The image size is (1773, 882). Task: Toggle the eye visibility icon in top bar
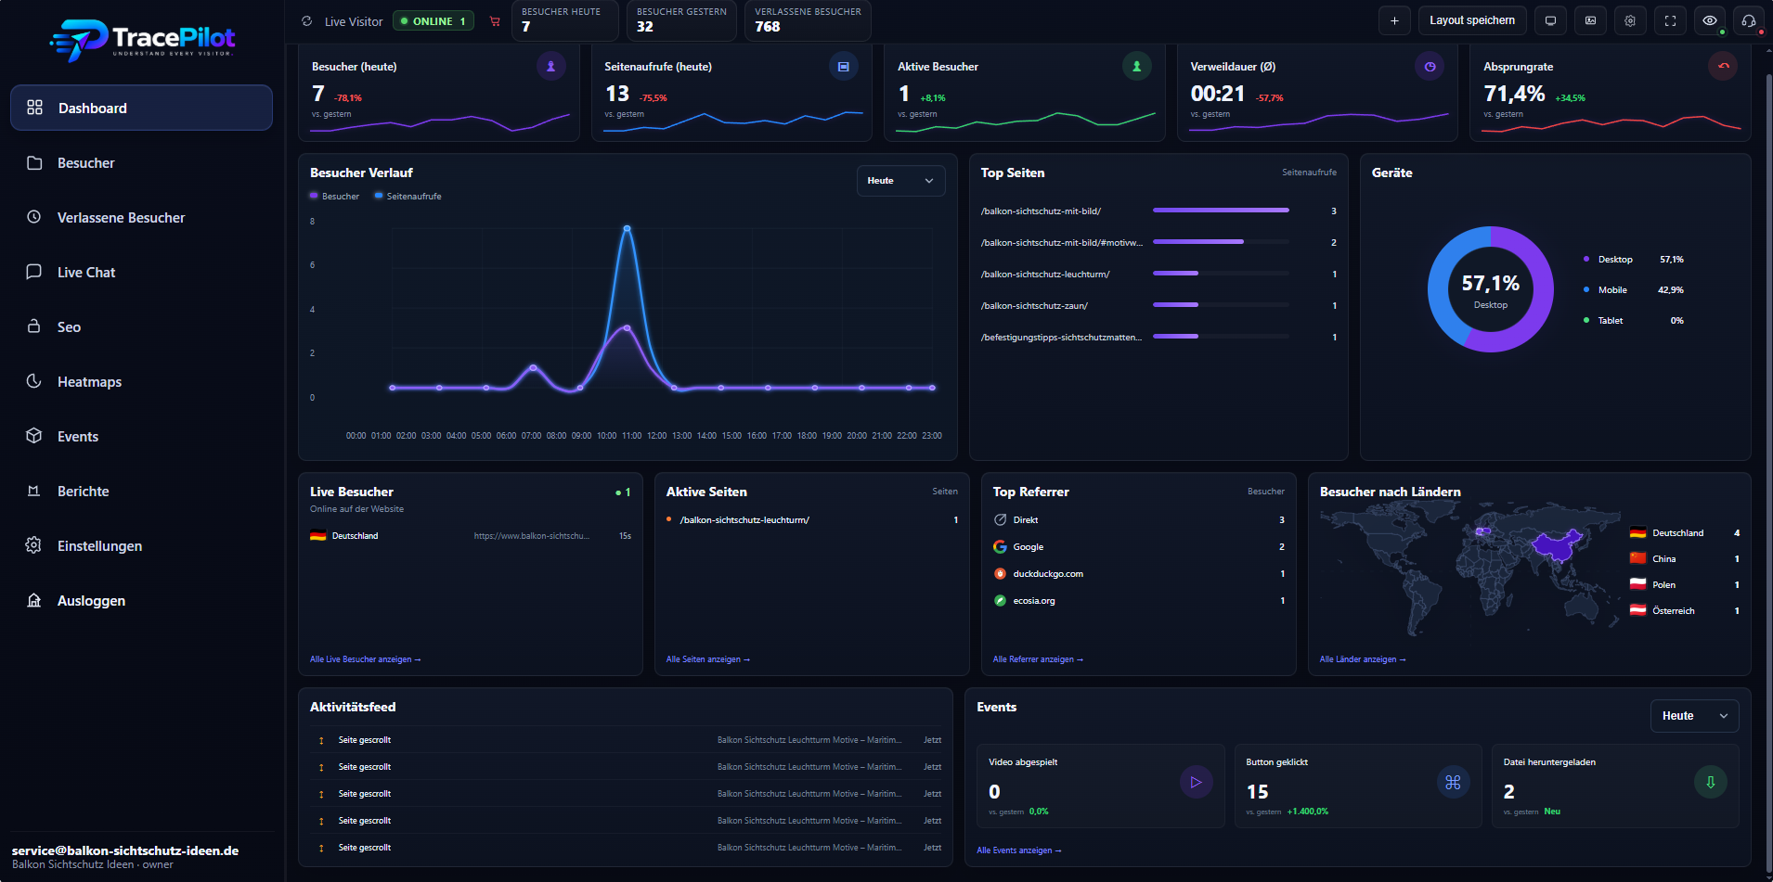[x=1710, y=20]
